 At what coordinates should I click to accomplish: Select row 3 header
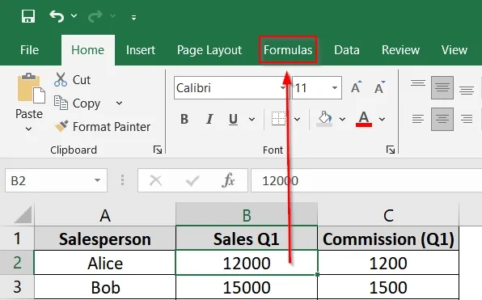pos(17,287)
